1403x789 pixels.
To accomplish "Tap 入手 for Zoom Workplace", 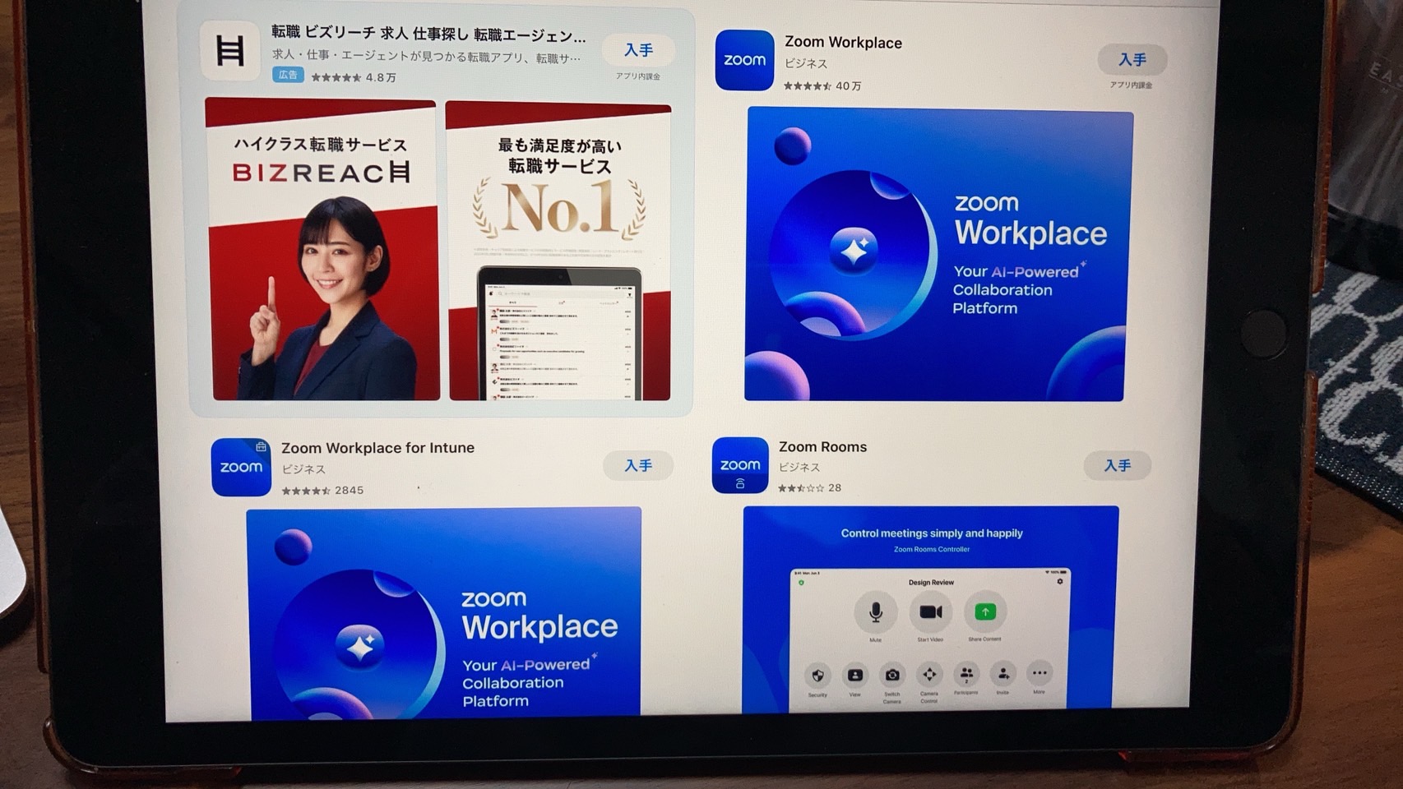I will 1132,59.
